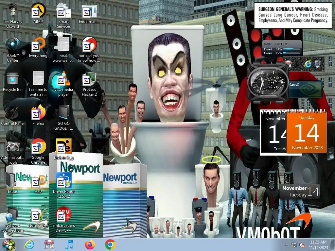
Task: Open the xDark Center icon
Action: (13, 50)
